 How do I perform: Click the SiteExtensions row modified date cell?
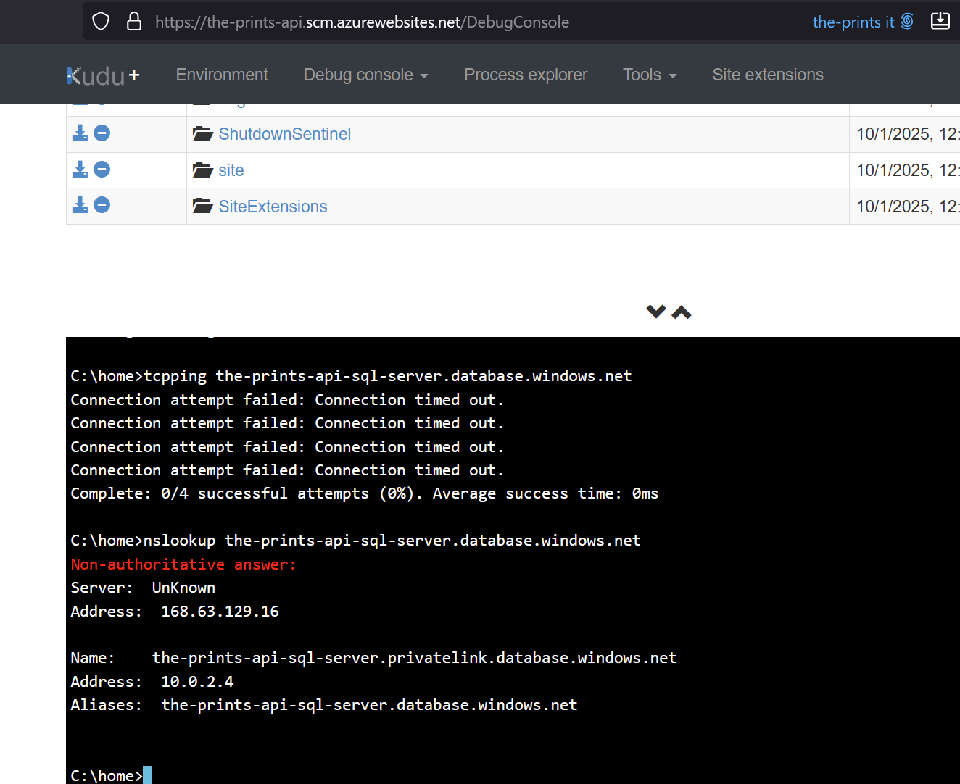point(905,207)
